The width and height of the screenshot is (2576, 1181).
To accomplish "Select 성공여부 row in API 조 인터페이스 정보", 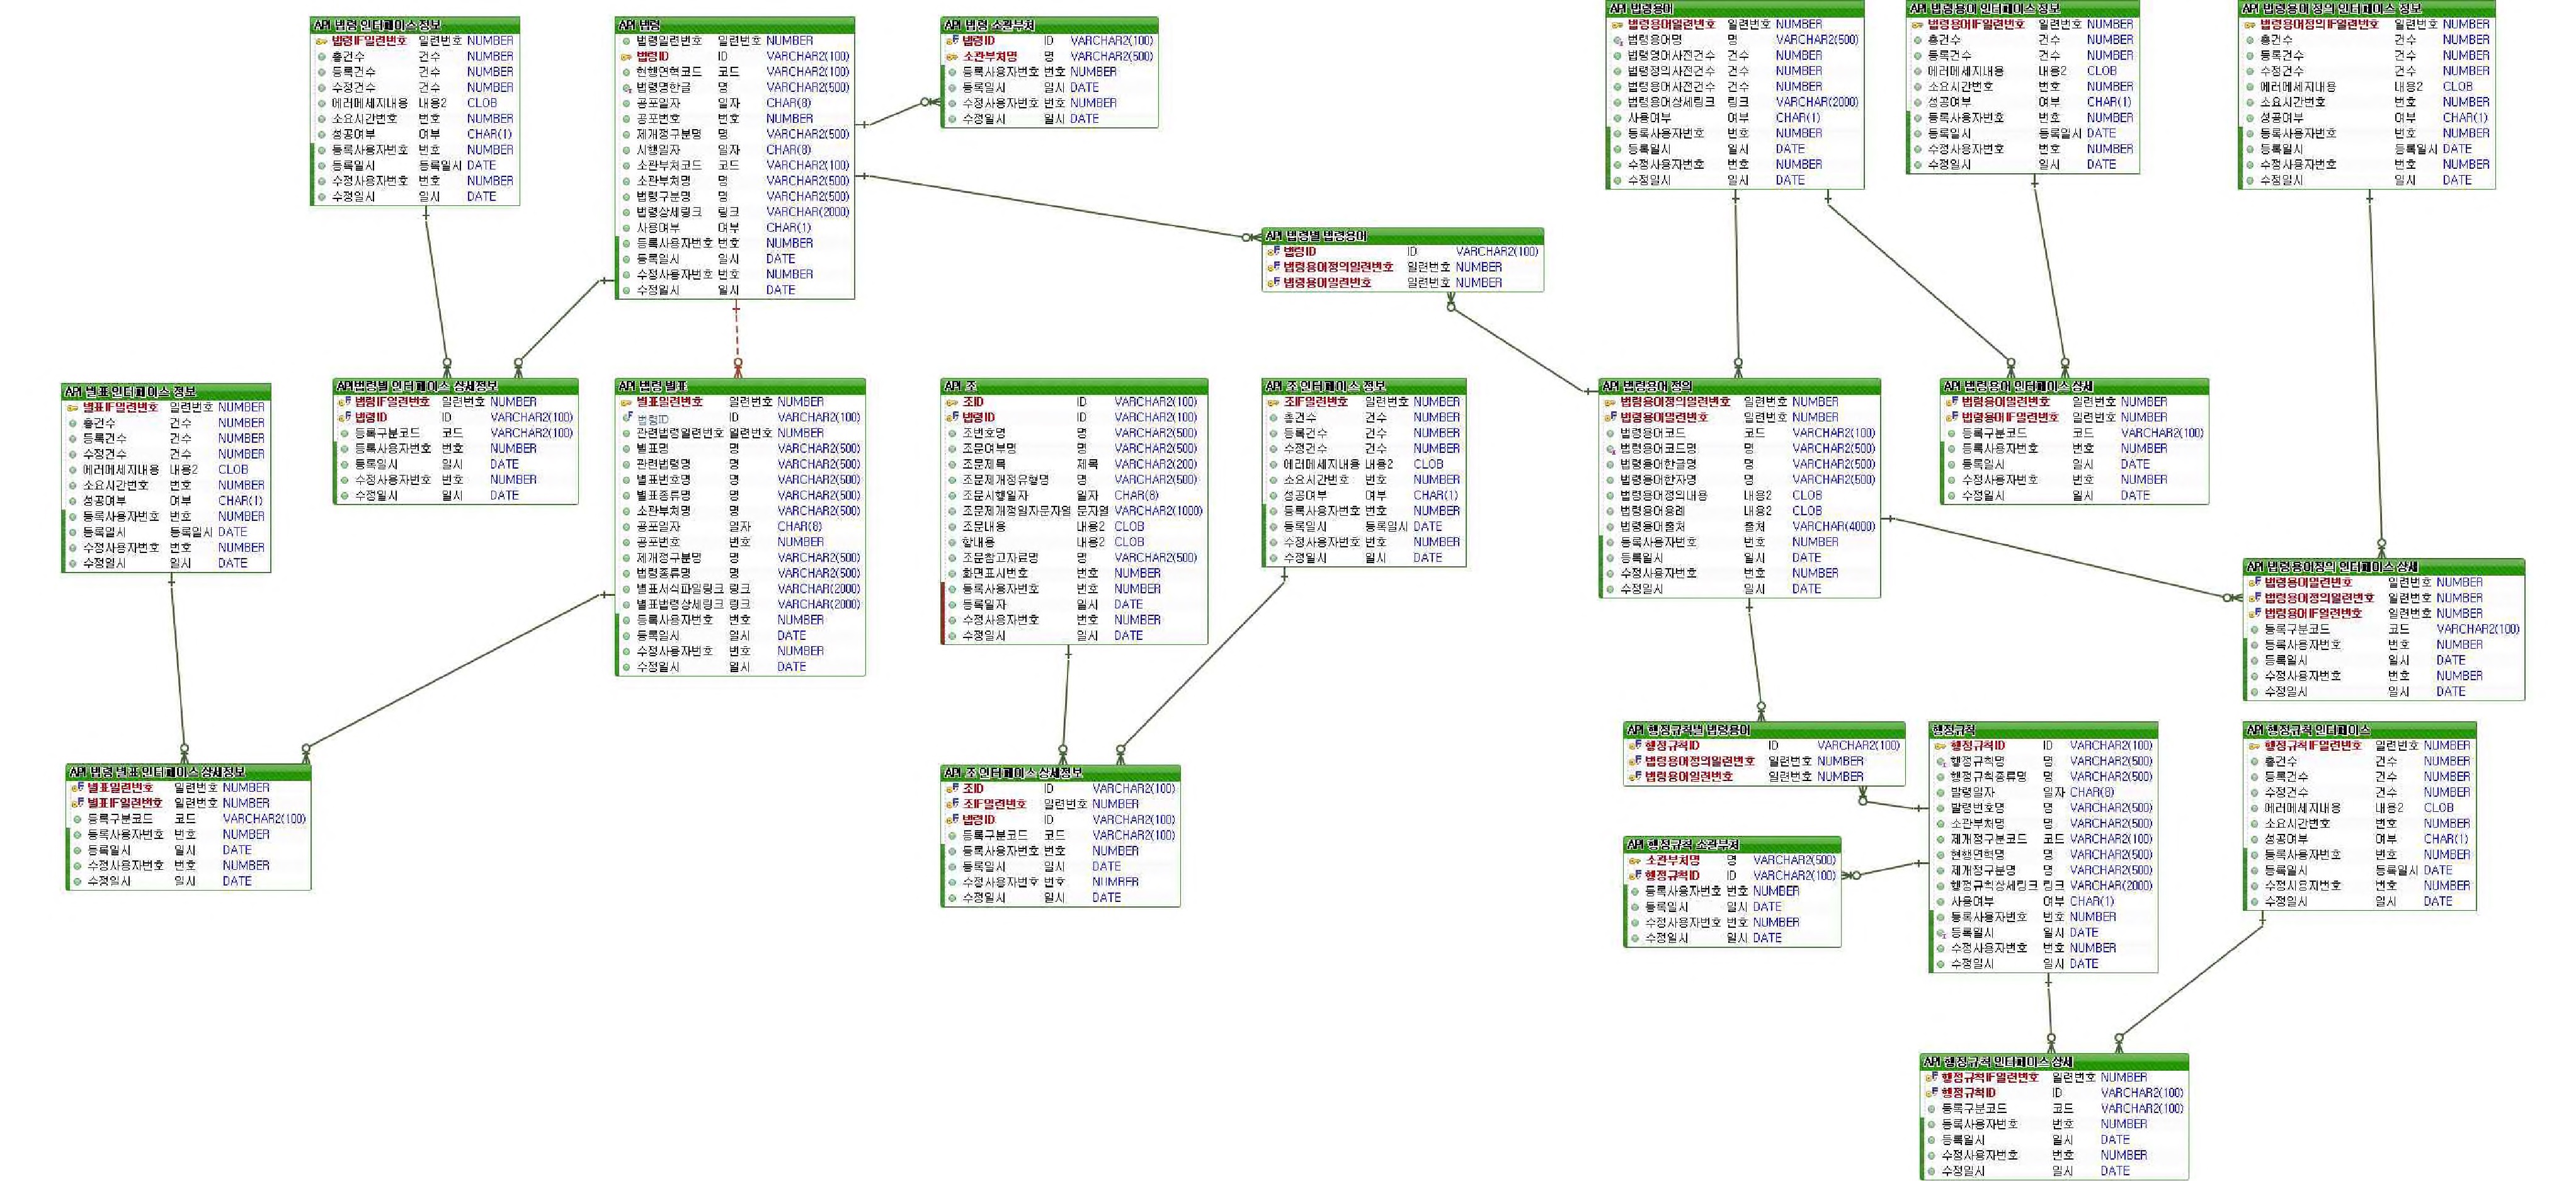I will pyautogui.click(x=1365, y=495).
